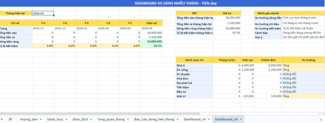Select the 'Đánh giá nhanh' header cell

(268, 13)
